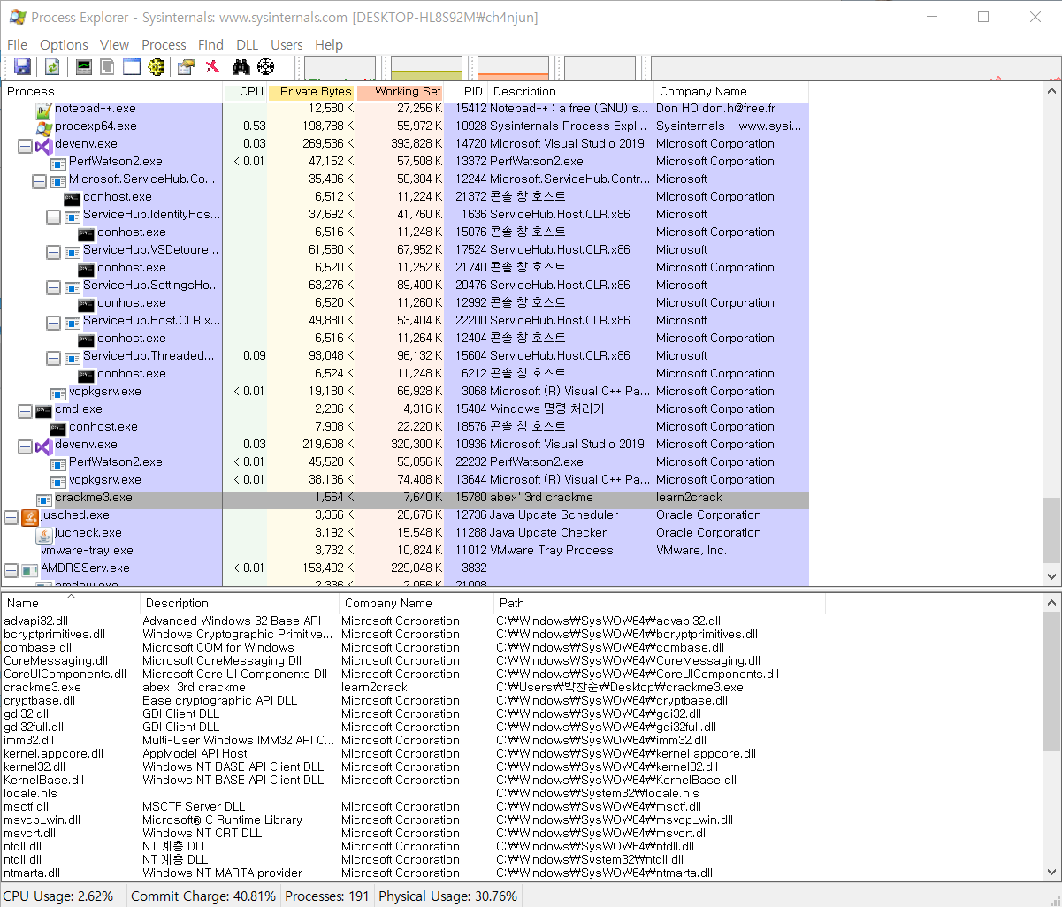Open System Information from toolbar
The image size is (1062, 907).
(x=84, y=67)
